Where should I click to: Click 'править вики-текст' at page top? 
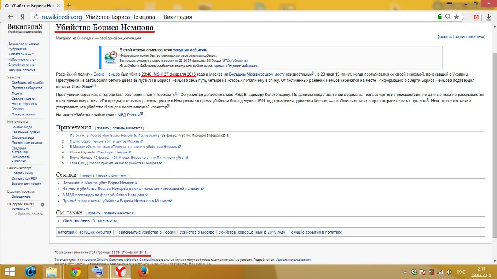pyautogui.click(x=470, y=37)
